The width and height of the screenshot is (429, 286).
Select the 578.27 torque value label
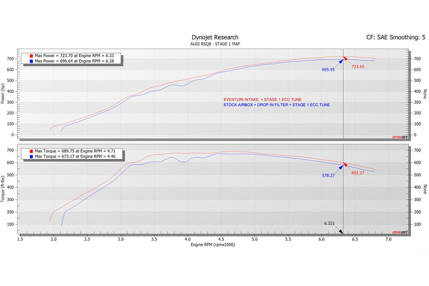coord(328,176)
